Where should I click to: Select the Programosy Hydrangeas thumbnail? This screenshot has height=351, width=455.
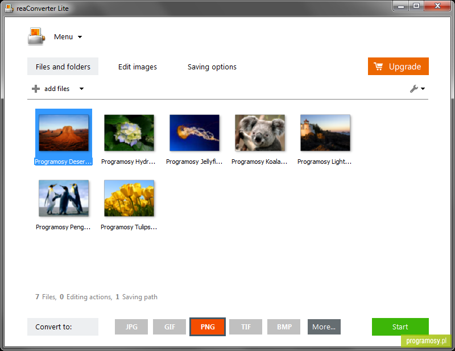(x=129, y=133)
